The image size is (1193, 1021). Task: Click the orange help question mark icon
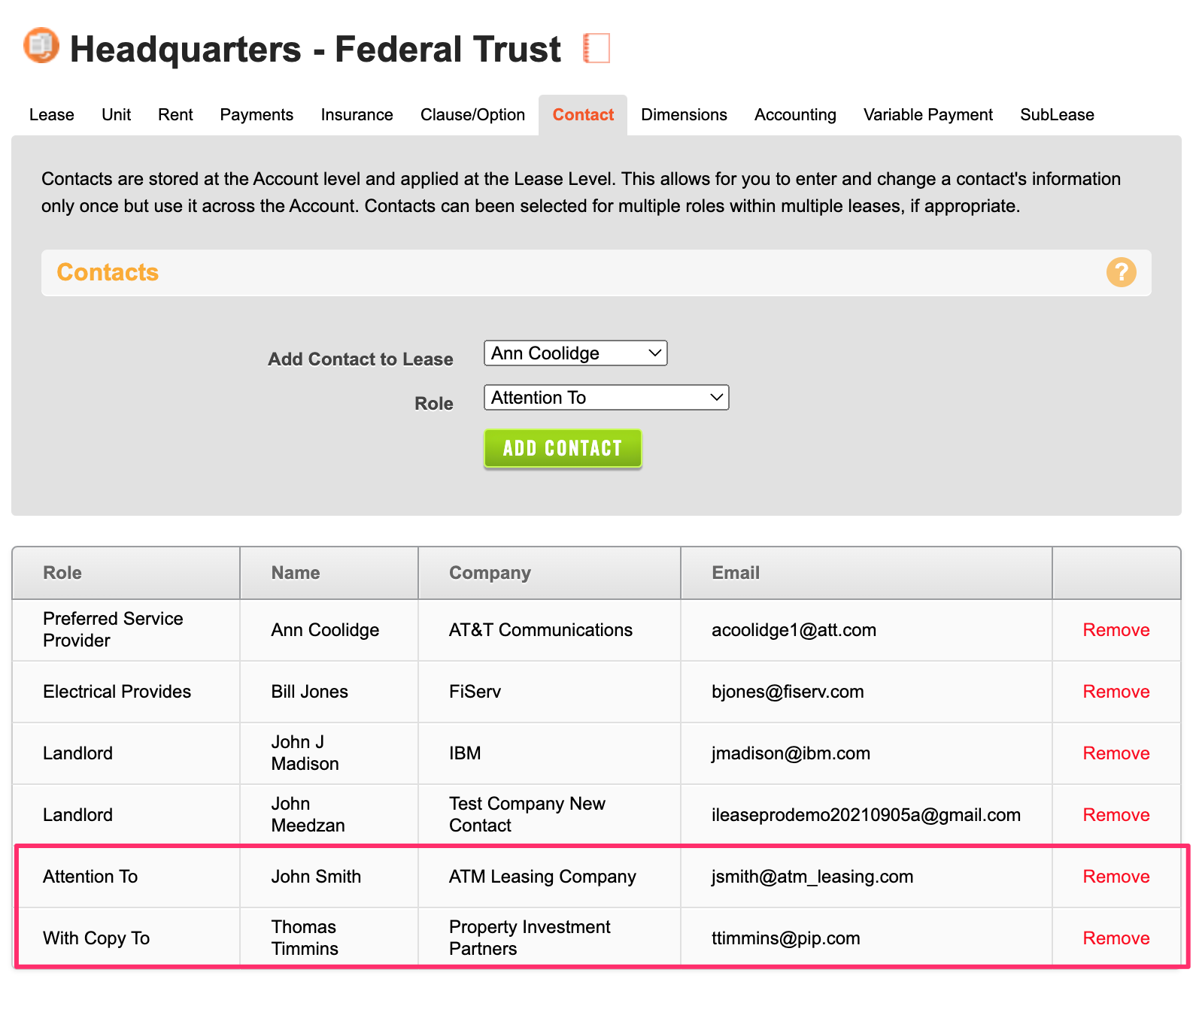(x=1120, y=272)
